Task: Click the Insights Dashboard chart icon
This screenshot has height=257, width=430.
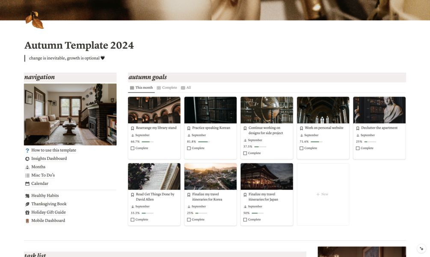Action: point(27,159)
